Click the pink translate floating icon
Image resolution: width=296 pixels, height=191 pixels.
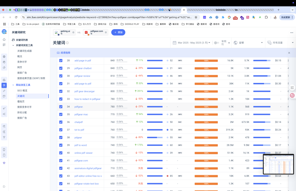click(292, 95)
